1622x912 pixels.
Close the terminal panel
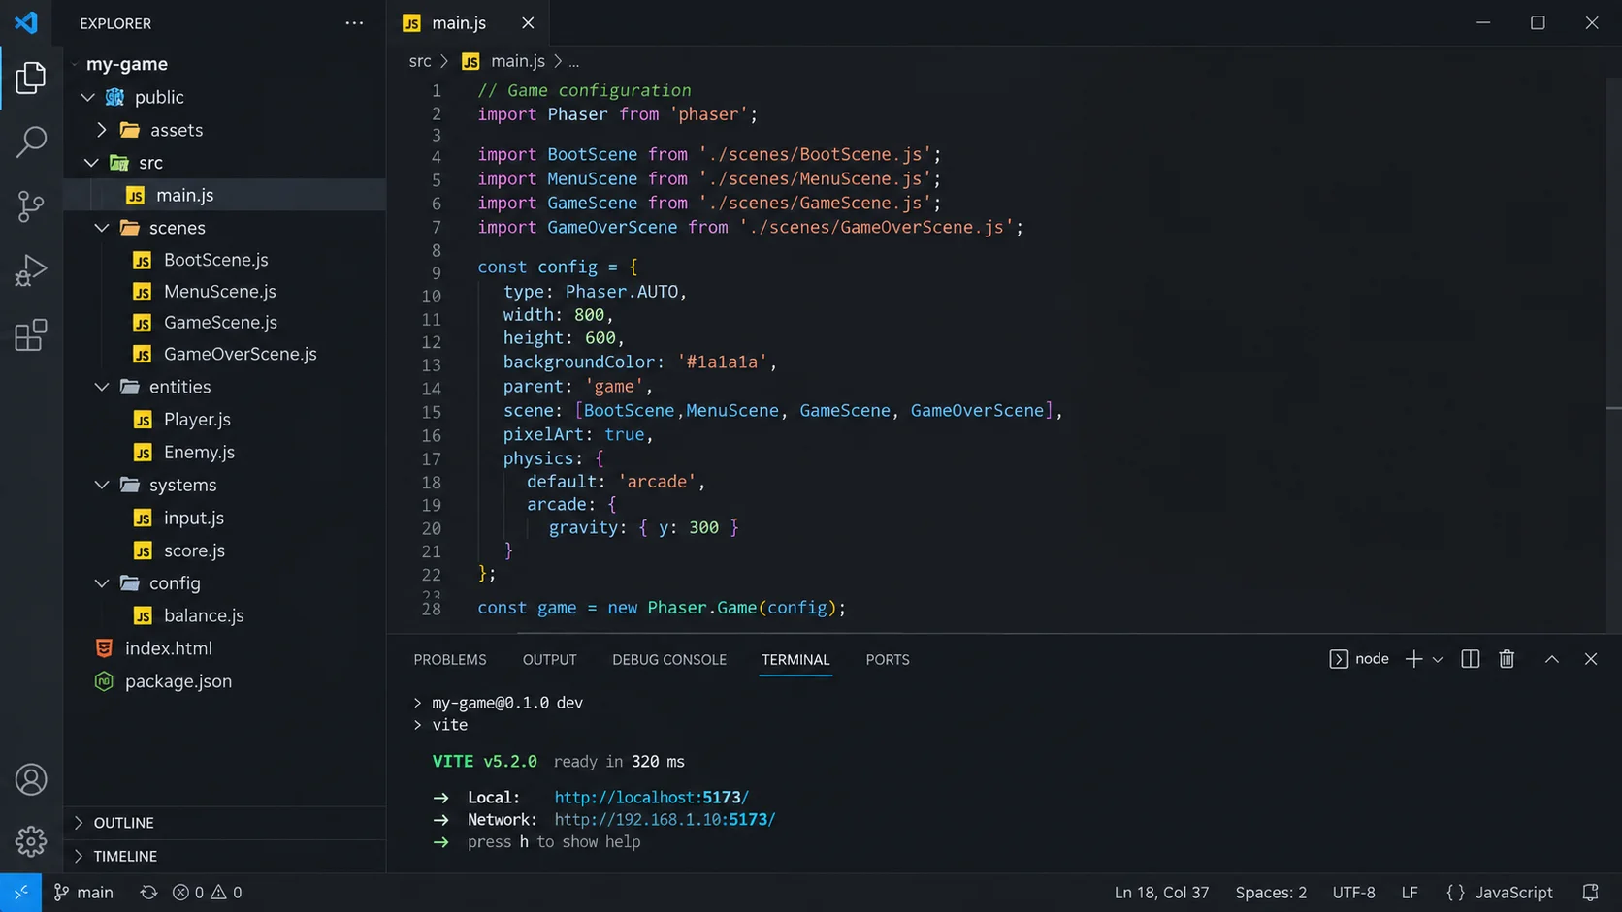pyautogui.click(x=1591, y=659)
